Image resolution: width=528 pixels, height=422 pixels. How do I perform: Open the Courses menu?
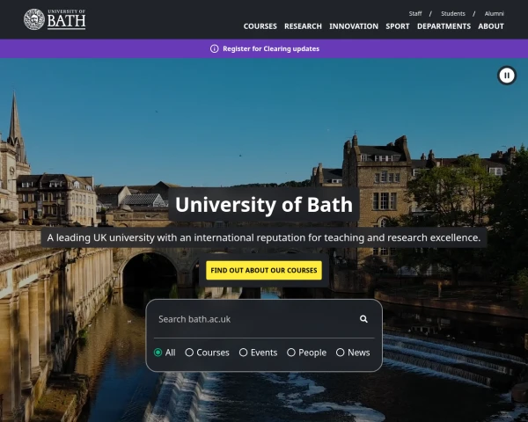[x=260, y=26]
